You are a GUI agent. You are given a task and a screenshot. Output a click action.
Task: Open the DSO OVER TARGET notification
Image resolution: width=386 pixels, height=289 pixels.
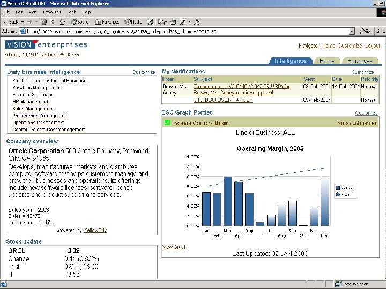pos(223,100)
